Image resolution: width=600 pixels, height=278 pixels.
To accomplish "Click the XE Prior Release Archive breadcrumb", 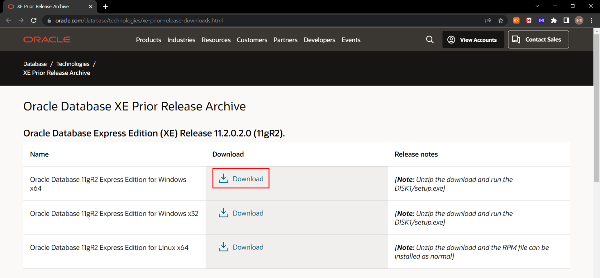I will click(57, 73).
